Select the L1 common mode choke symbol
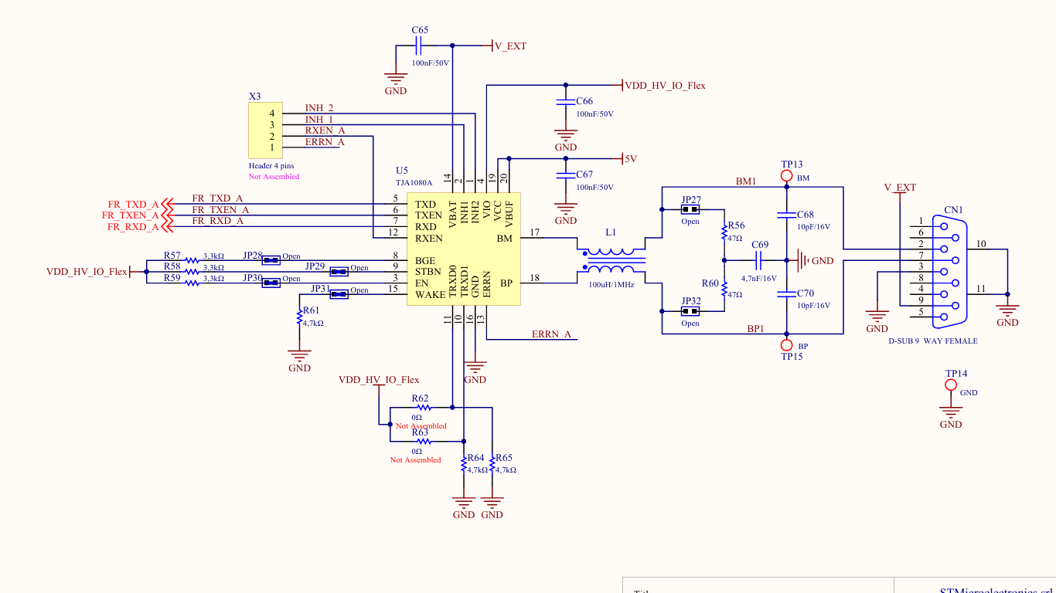1056x593 pixels. 611,260
